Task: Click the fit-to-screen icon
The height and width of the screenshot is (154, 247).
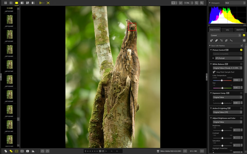Action: [173, 3]
